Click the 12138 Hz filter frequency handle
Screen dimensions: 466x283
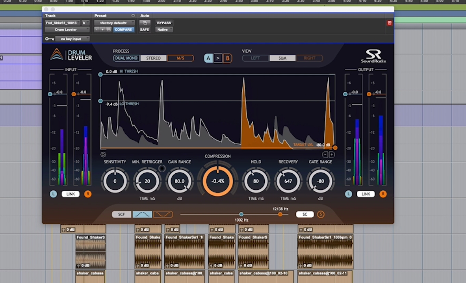(x=280, y=214)
